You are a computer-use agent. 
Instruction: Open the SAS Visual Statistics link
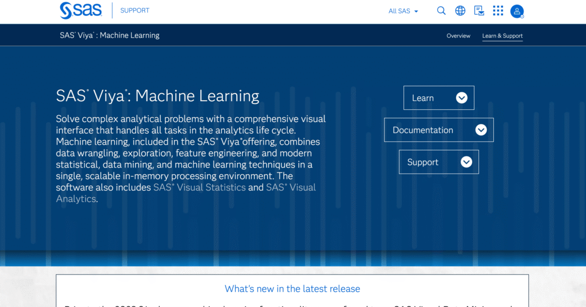(200, 188)
